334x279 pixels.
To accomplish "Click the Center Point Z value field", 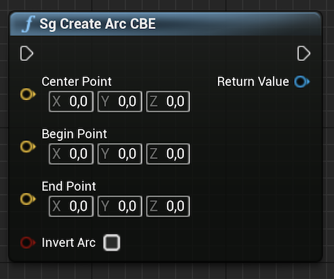I will point(168,102).
